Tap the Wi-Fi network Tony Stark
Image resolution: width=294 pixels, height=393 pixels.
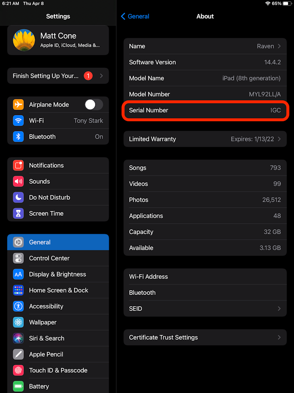88,121
